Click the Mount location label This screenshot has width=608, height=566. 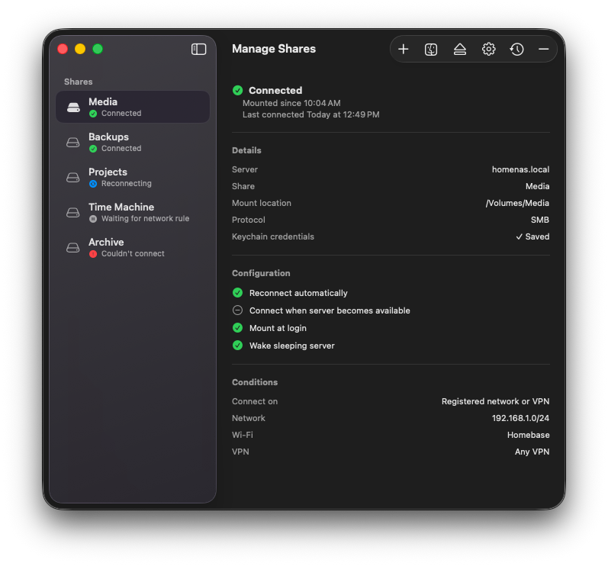coord(262,203)
